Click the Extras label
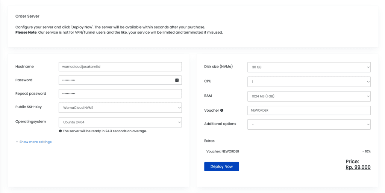385x193 pixels. point(209,141)
